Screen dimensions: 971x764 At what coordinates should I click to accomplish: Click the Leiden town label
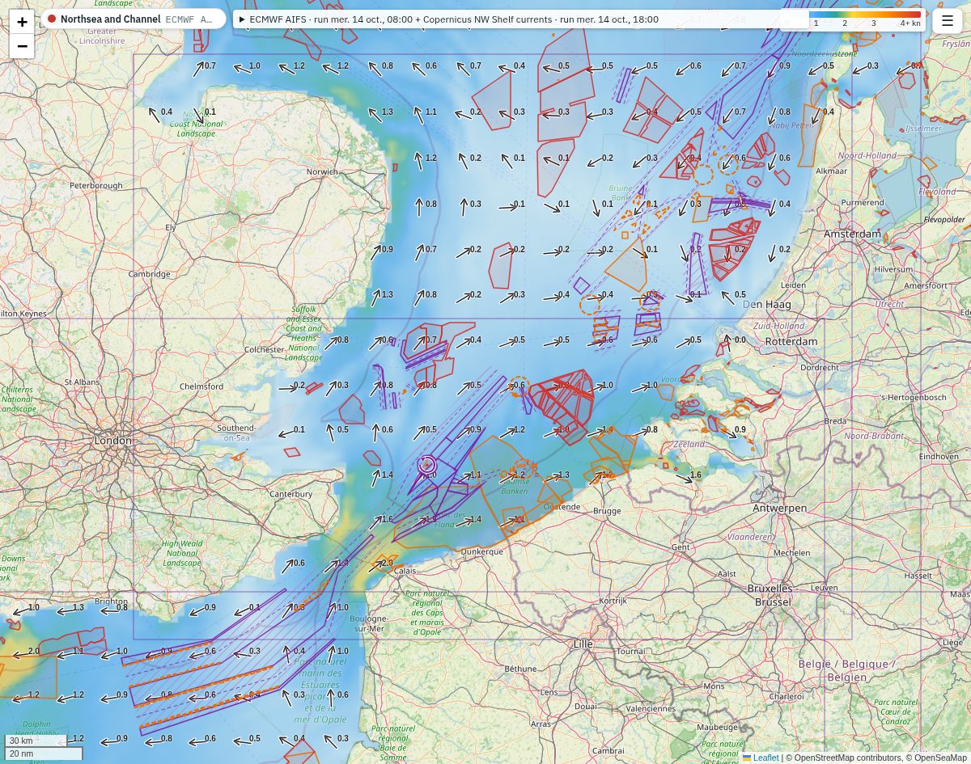click(x=793, y=285)
